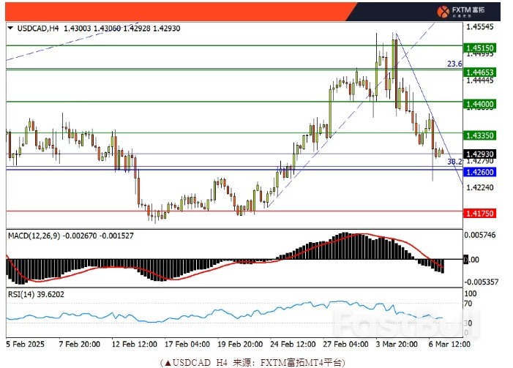Click the blue 1.42600 support label

click(x=480, y=171)
